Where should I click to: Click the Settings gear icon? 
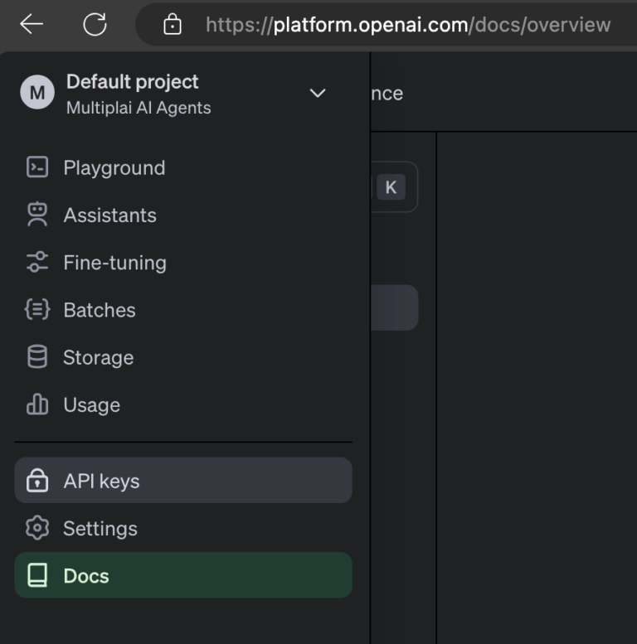point(37,528)
